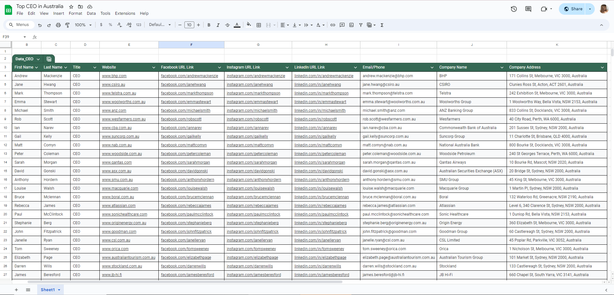The height and width of the screenshot is (295, 614).
Task: Click the undo arrow icon
Action: click(x=40, y=25)
